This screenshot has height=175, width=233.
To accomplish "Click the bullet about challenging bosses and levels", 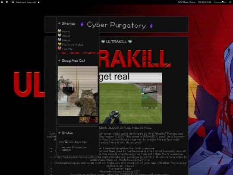I will (120, 164).
